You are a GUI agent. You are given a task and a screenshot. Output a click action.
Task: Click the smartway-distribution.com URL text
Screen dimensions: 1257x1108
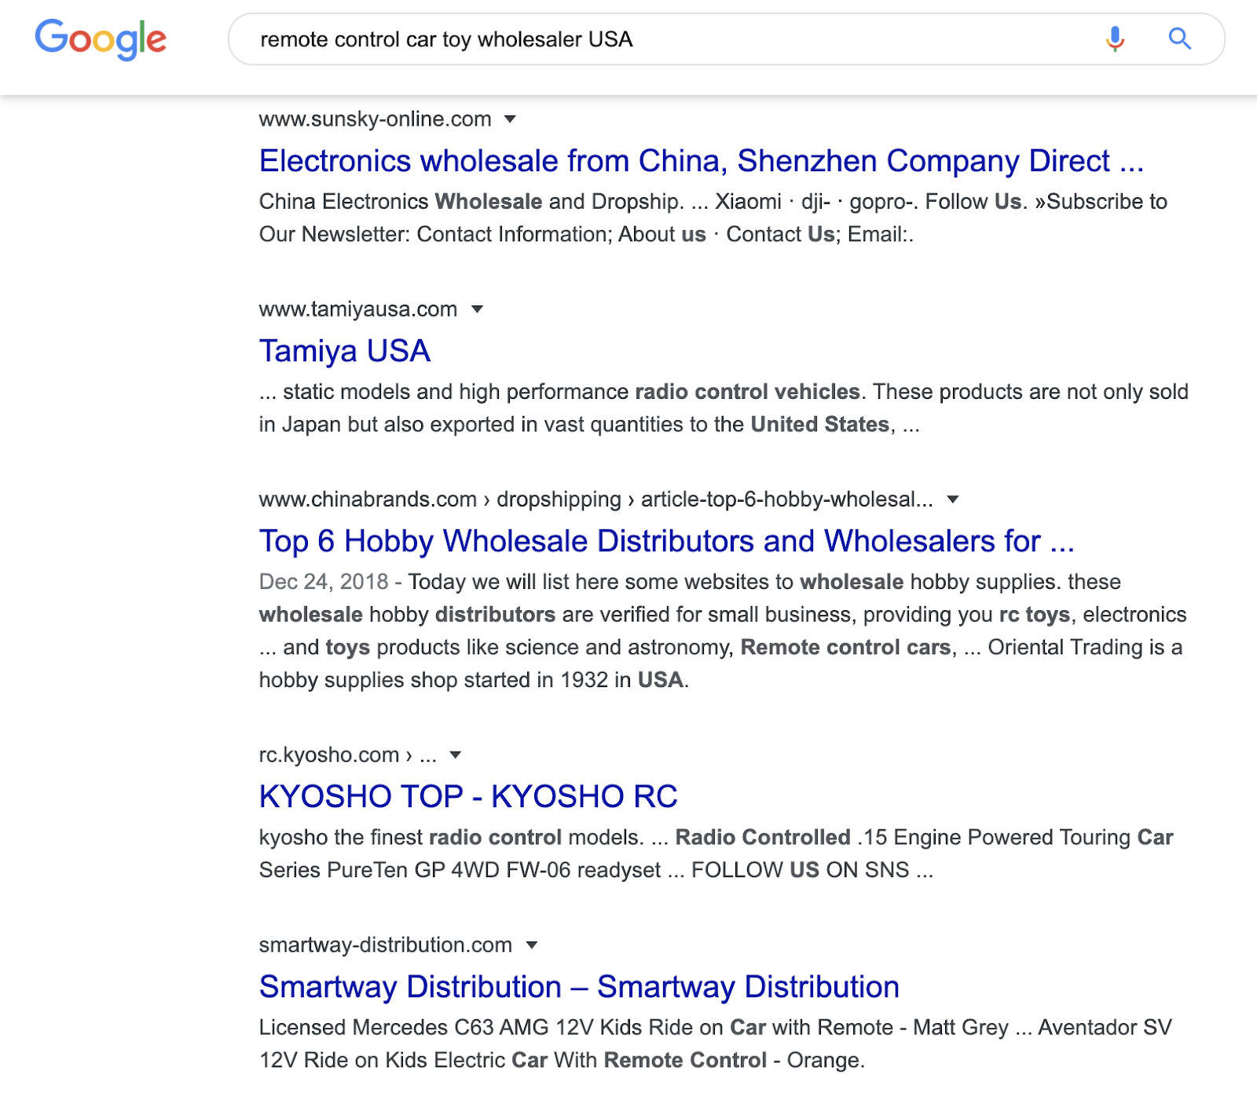386,945
